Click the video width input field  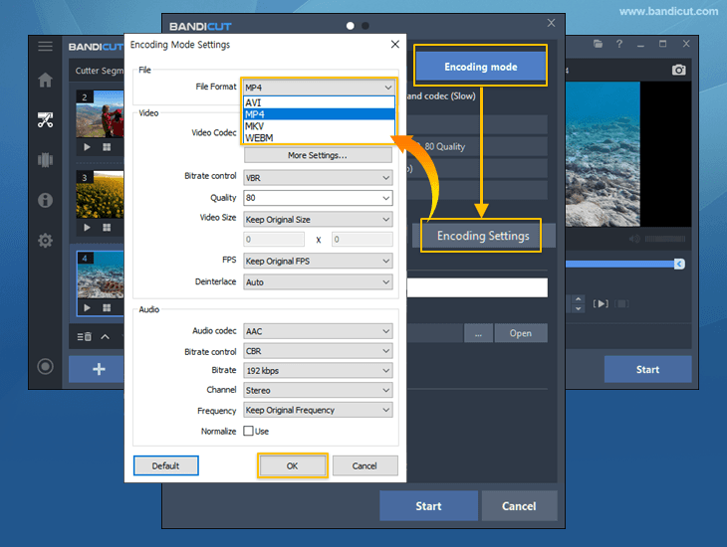(274, 240)
